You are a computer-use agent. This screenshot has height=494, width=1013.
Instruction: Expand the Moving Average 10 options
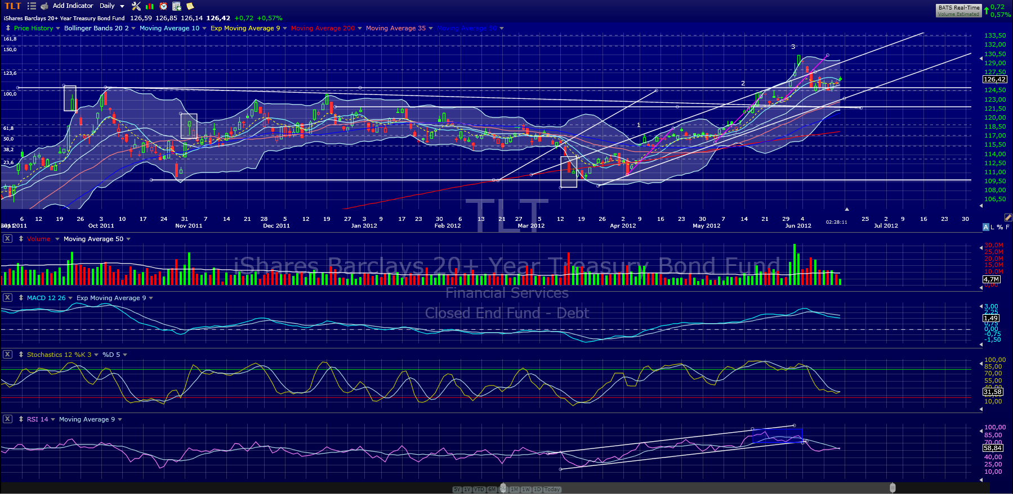(204, 28)
